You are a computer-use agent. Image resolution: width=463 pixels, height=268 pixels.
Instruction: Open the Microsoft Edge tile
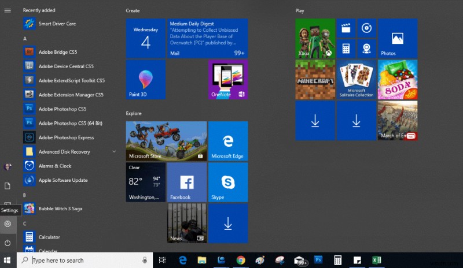tap(228, 141)
